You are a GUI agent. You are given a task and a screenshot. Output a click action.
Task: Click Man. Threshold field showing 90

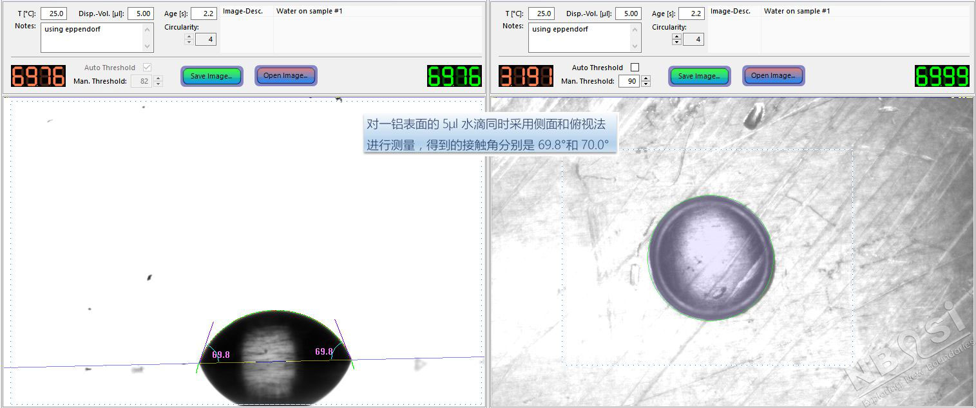pyautogui.click(x=628, y=81)
